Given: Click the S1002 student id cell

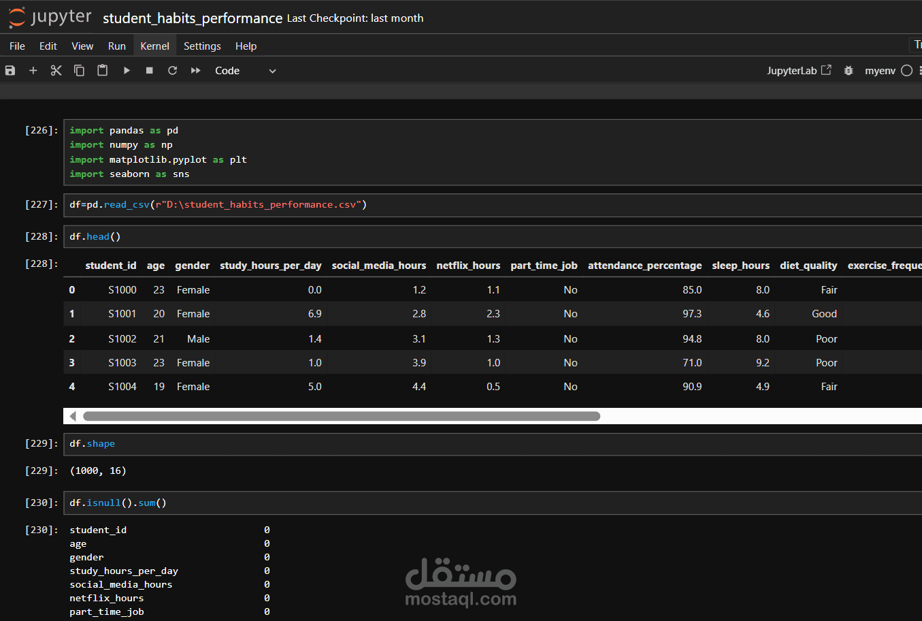Looking at the screenshot, I should click(x=122, y=339).
